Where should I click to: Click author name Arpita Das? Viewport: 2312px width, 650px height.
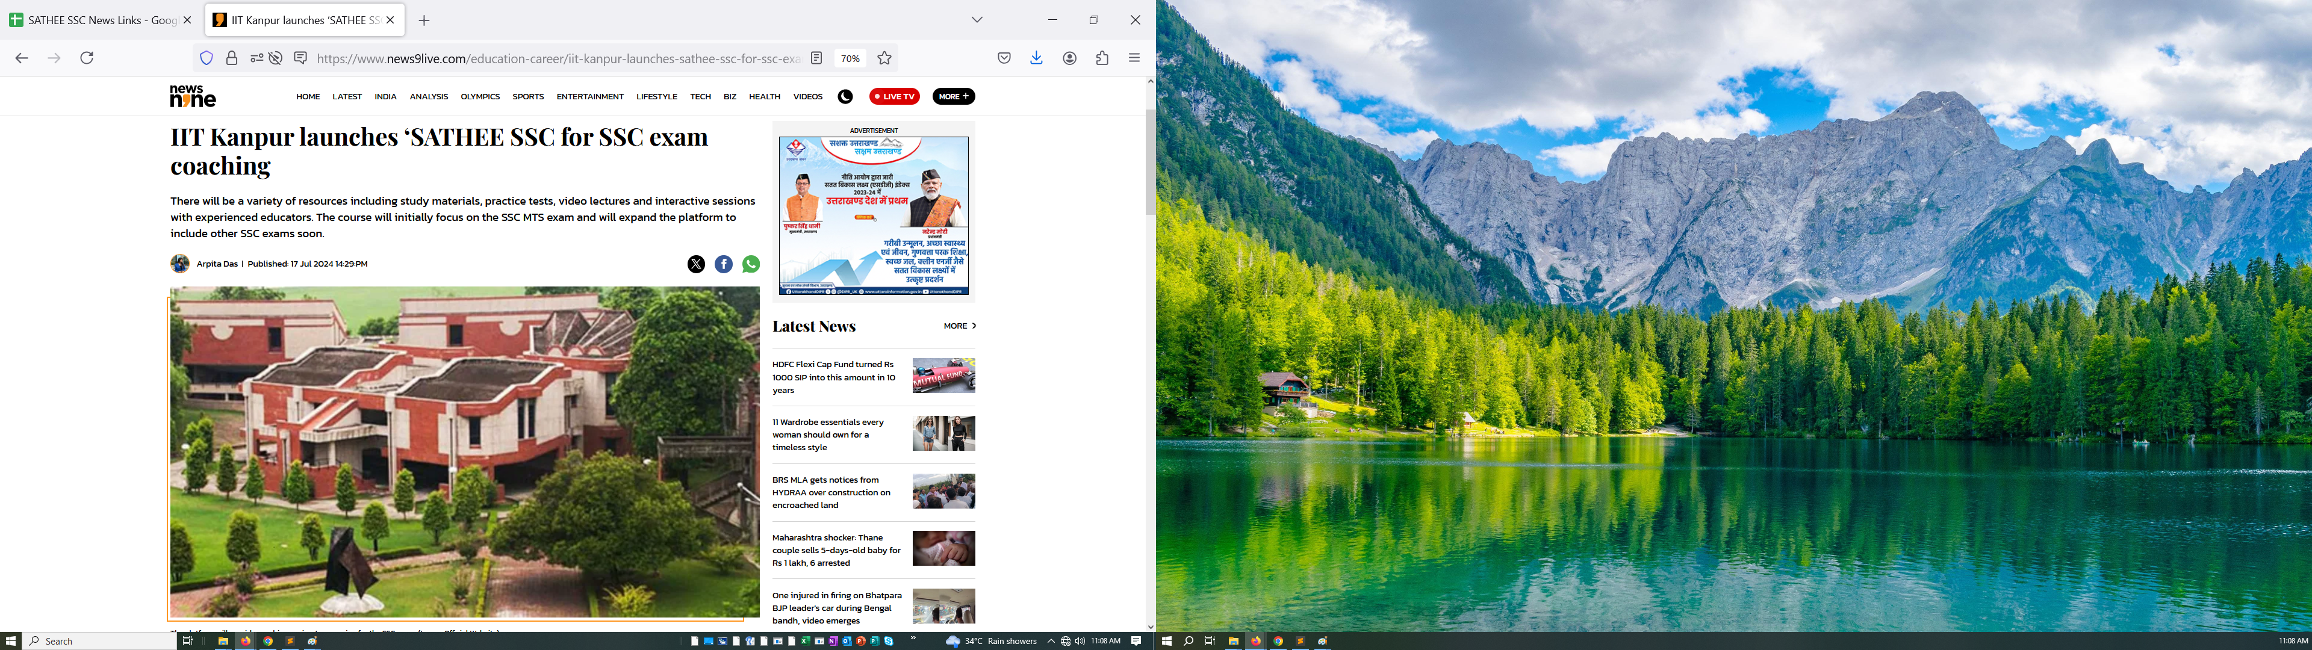(217, 264)
